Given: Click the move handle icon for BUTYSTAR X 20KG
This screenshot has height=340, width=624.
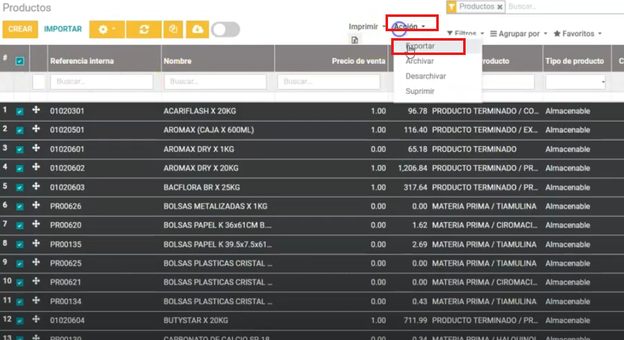Looking at the screenshot, I should coord(36,320).
